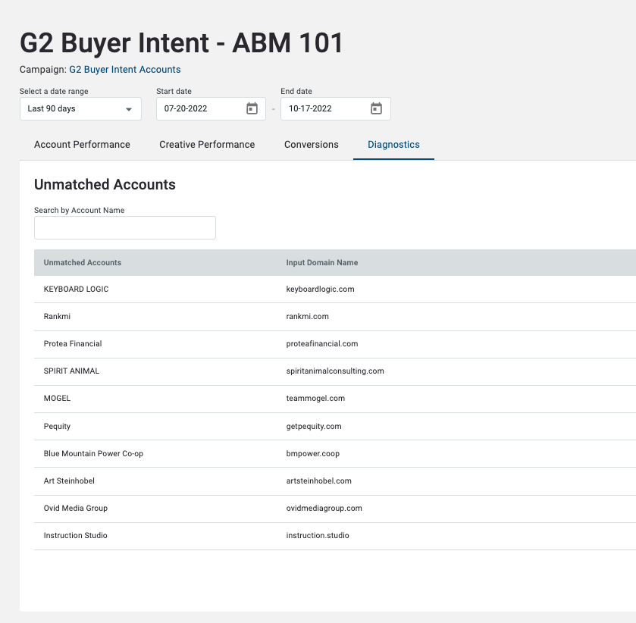Click the teammogel.com domain cell

tap(315, 399)
